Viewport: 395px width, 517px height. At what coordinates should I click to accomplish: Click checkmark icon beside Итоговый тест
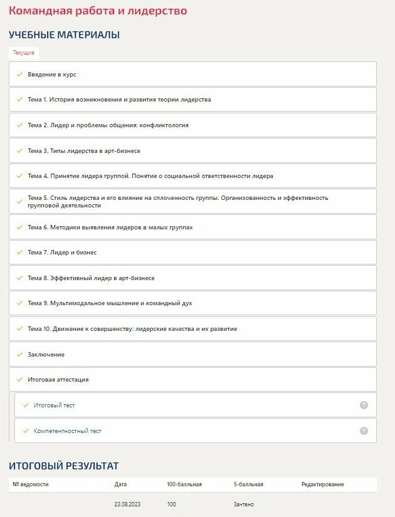pyautogui.click(x=26, y=405)
